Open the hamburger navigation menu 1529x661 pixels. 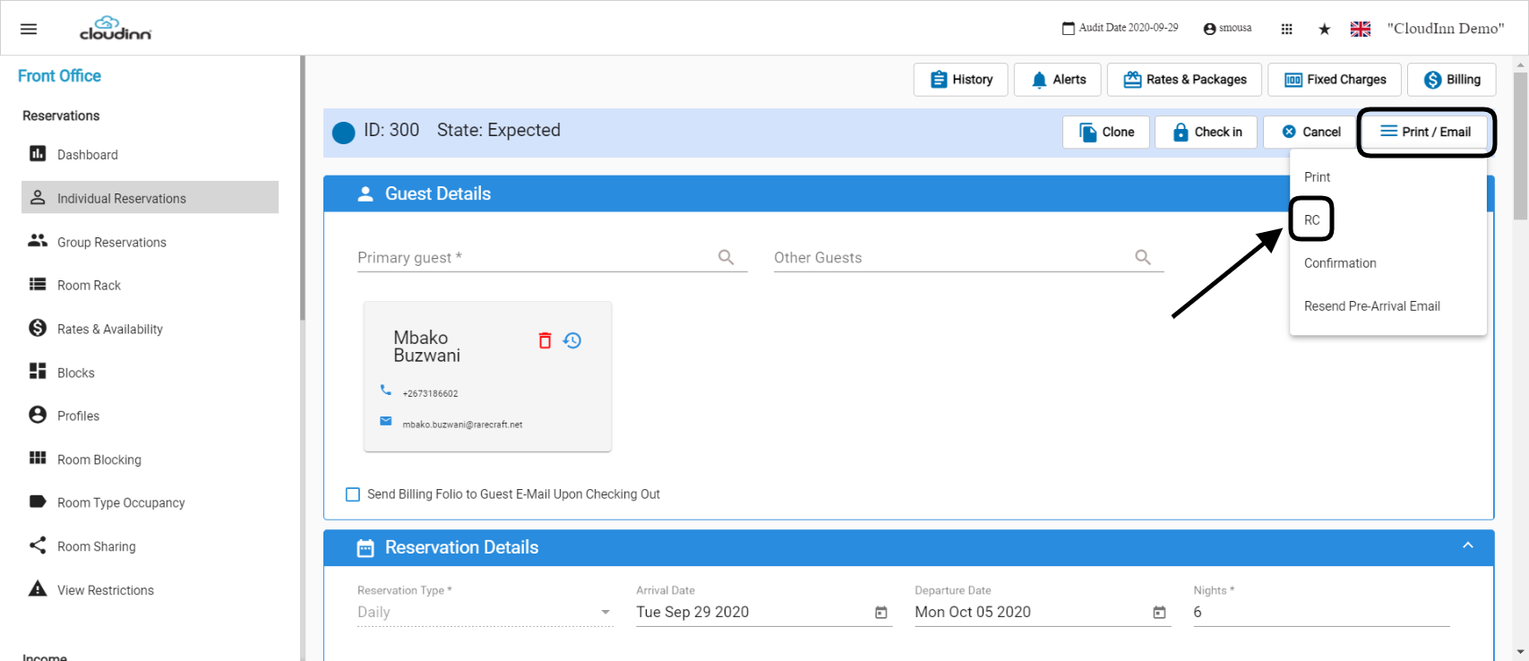(x=29, y=29)
